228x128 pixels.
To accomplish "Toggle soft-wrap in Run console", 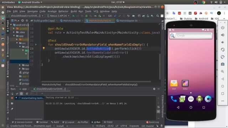I will (x=158, y=107).
